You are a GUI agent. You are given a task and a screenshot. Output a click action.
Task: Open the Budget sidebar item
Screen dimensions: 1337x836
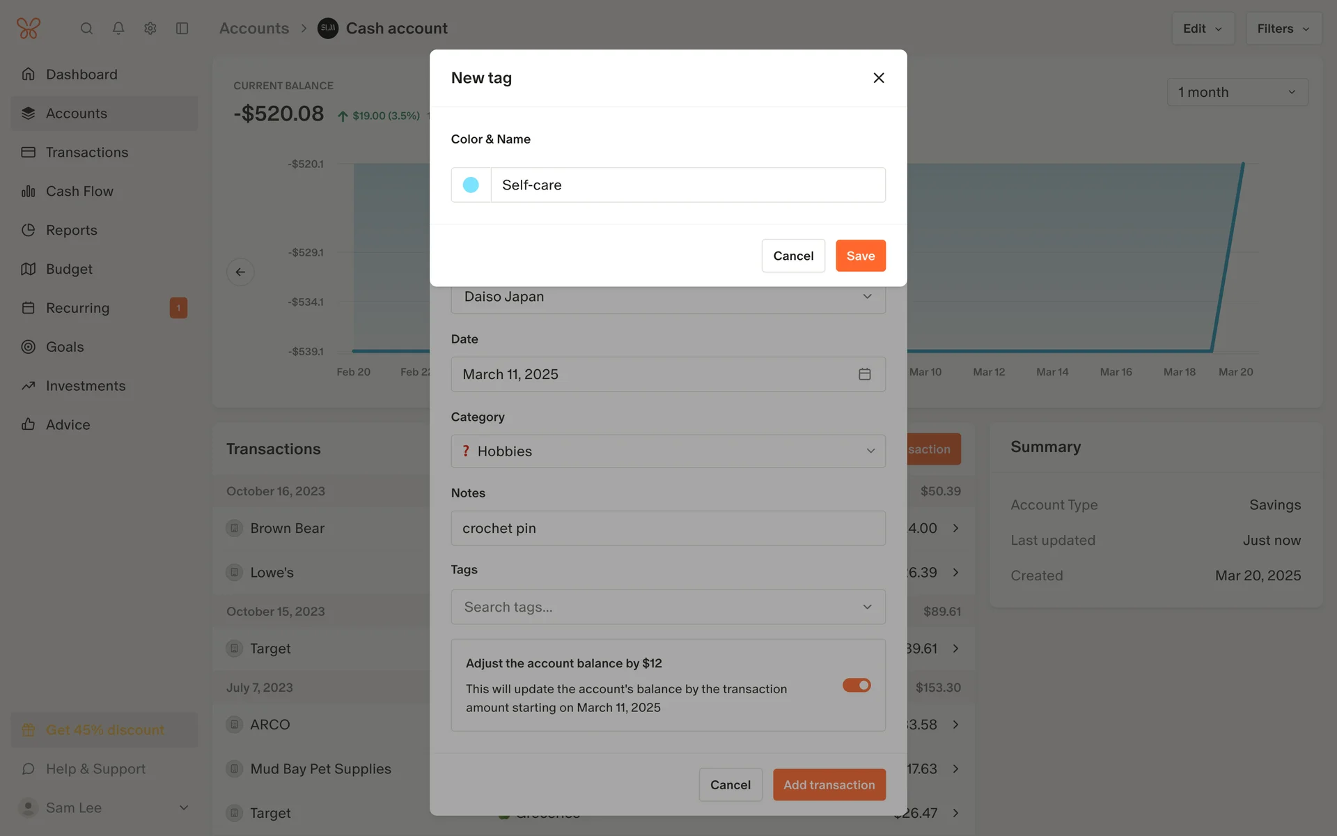69,269
